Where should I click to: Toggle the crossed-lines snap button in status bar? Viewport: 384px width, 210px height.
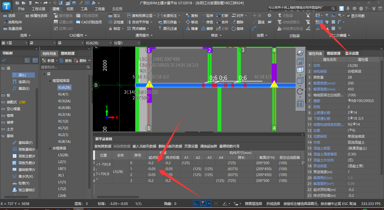pos(216,203)
